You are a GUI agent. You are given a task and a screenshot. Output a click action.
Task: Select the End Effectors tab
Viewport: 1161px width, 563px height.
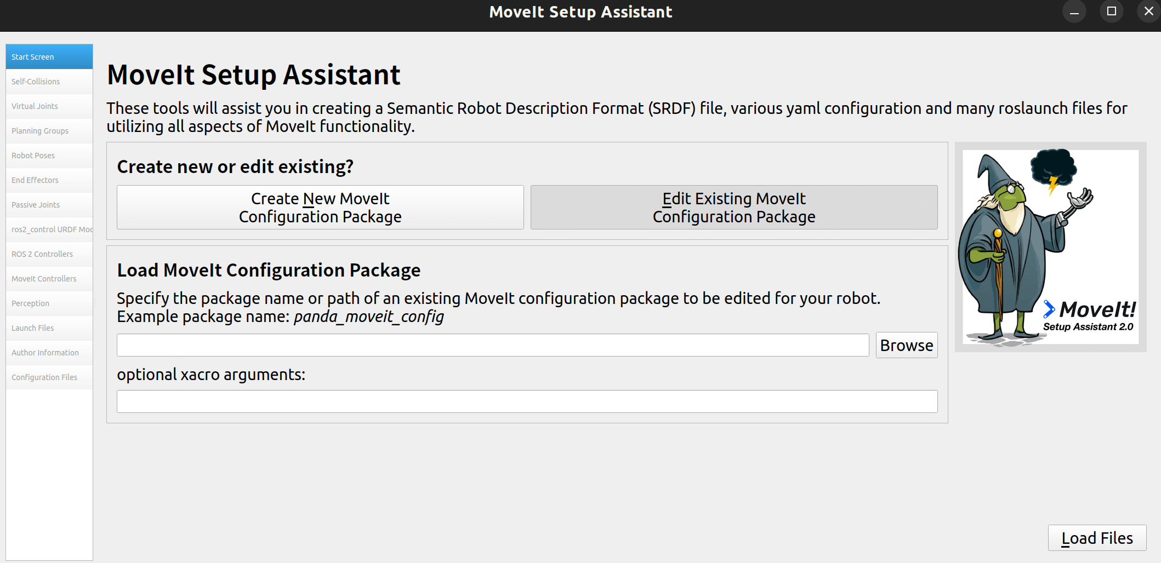(x=49, y=180)
